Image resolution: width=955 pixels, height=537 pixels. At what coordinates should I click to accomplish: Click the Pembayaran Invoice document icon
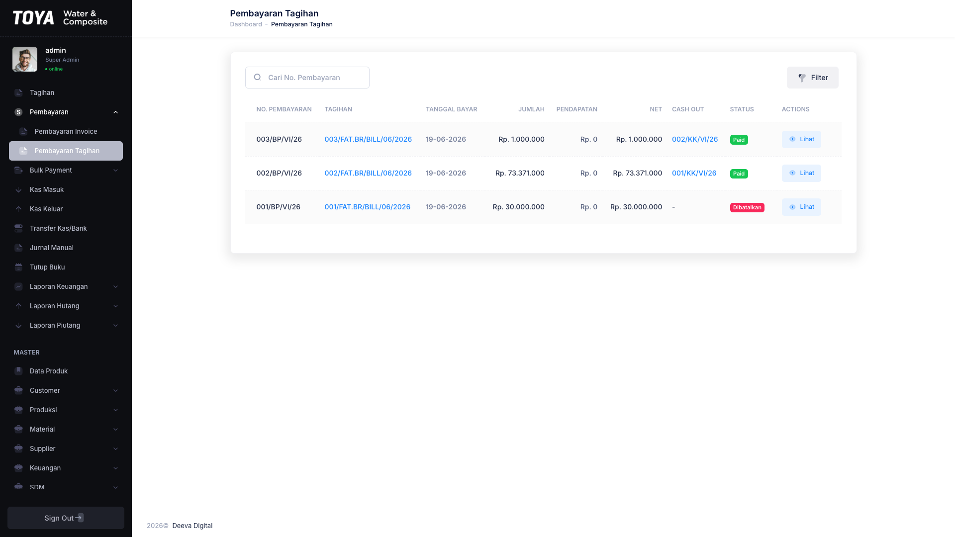tap(23, 132)
